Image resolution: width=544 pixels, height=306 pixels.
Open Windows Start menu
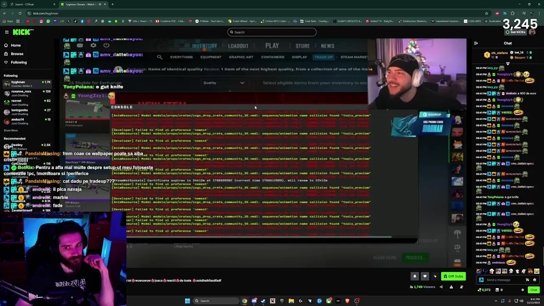[187, 301]
